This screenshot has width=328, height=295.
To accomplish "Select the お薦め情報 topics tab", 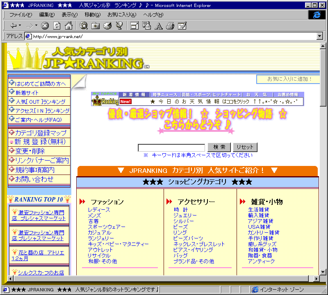I will (x=288, y=95).
